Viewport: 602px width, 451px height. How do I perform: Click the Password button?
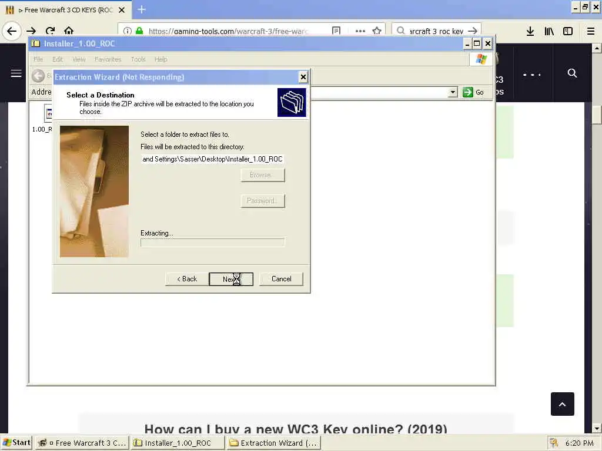tap(263, 201)
